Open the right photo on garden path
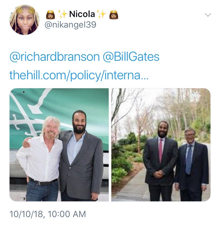This screenshot has width=220, height=225. [x=161, y=145]
